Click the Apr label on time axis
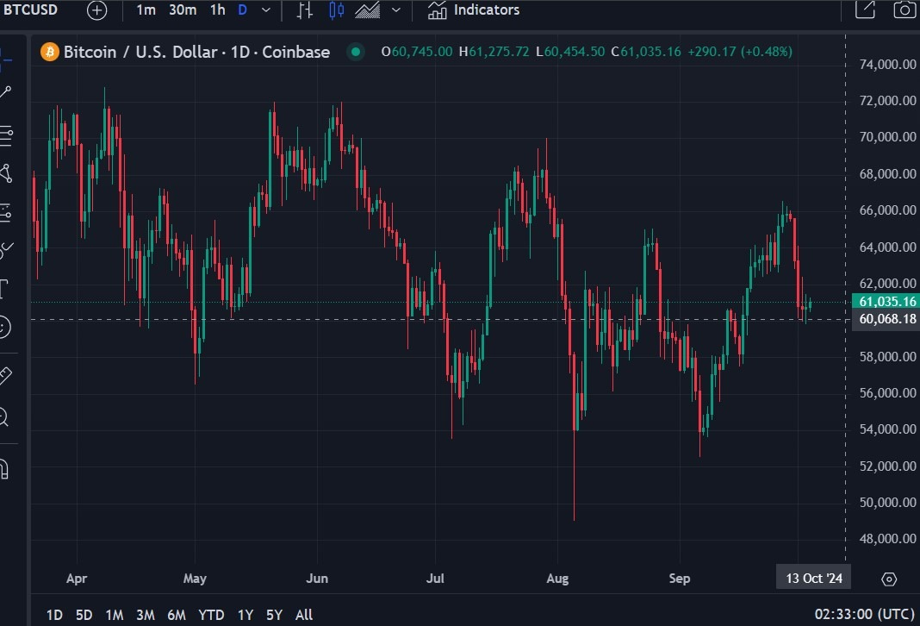Screen dimensions: 920x626 [77, 579]
